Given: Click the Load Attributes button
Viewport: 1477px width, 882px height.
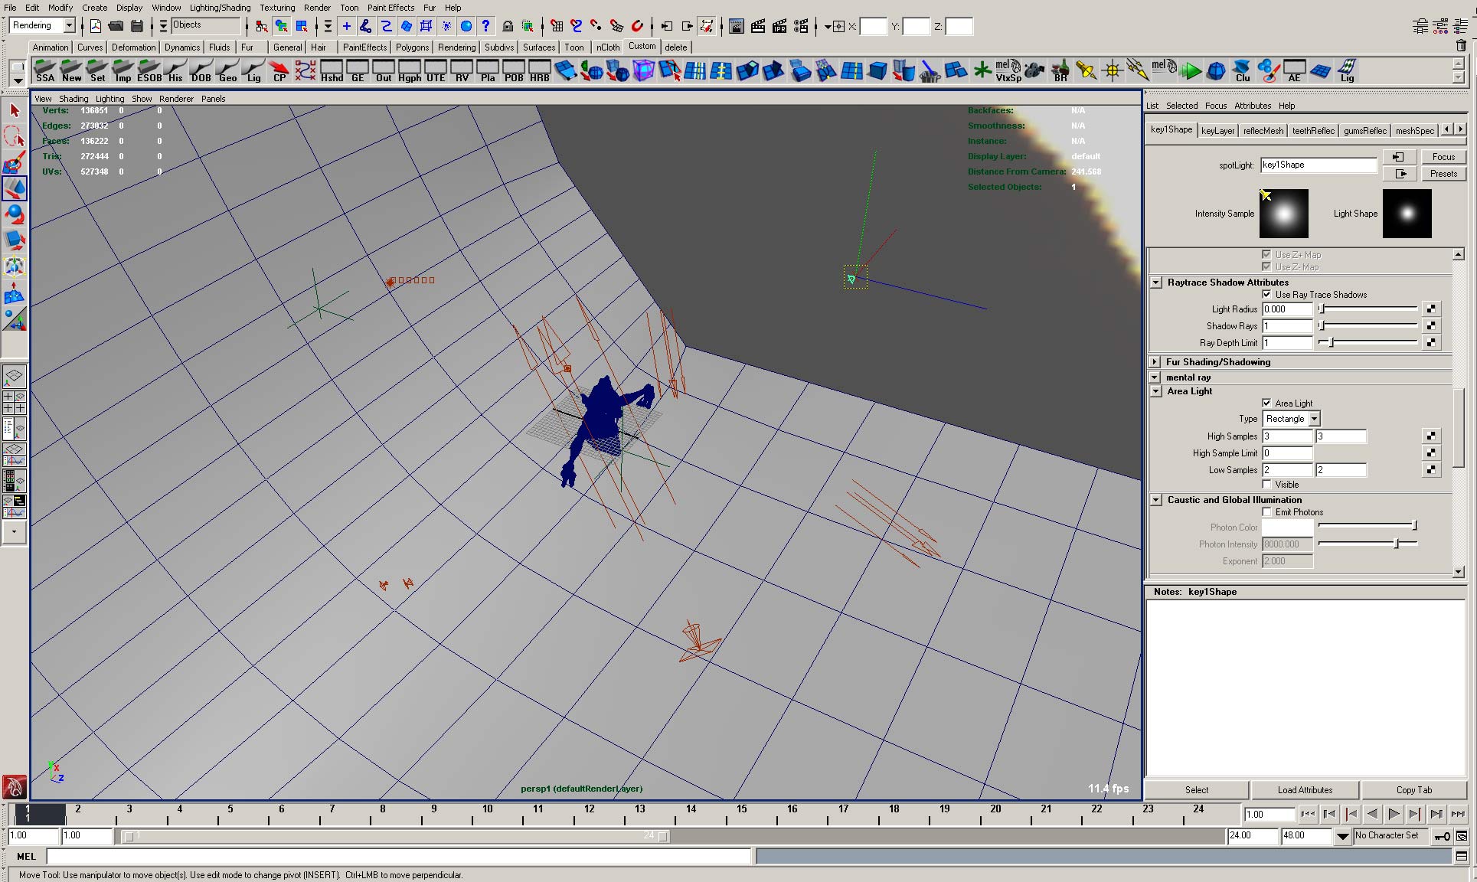Looking at the screenshot, I should tap(1305, 790).
